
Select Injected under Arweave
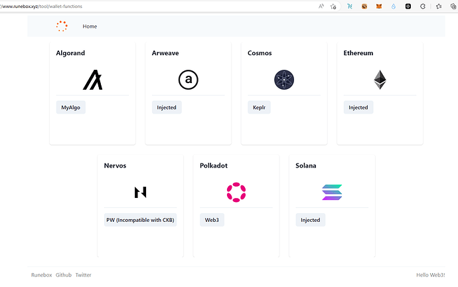tap(167, 107)
